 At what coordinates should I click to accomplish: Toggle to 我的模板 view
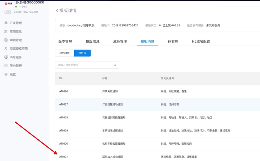65,53
